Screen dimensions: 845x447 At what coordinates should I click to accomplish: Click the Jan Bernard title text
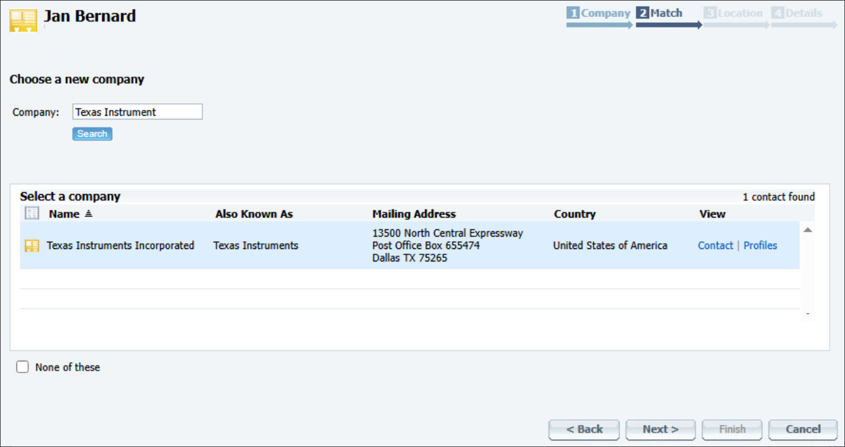click(90, 16)
